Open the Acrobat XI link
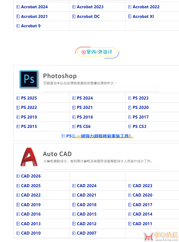Screen dimensions: 179x242 [x=143, y=16]
